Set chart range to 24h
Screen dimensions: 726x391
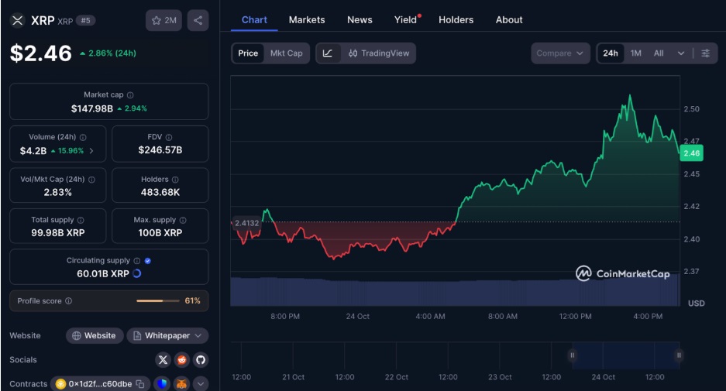[611, 53]
